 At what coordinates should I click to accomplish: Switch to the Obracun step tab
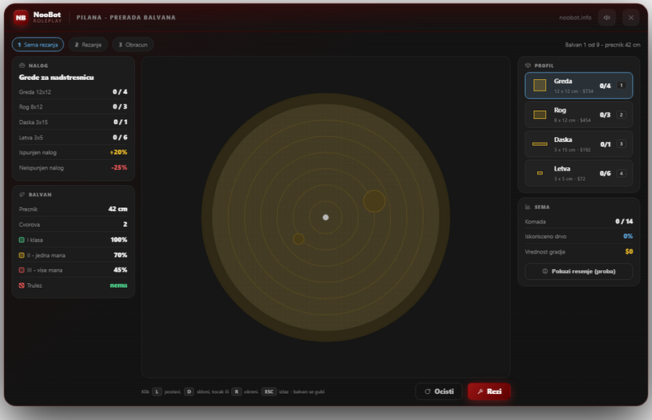point(133,45)
